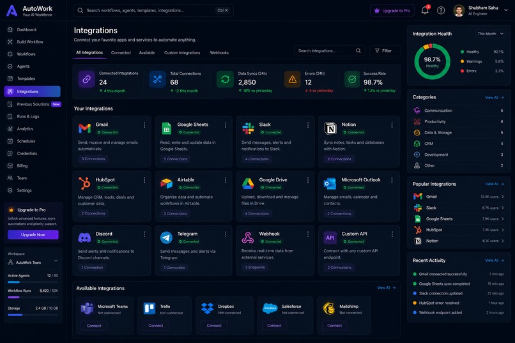Click the Integration Health donut chart

432,61
